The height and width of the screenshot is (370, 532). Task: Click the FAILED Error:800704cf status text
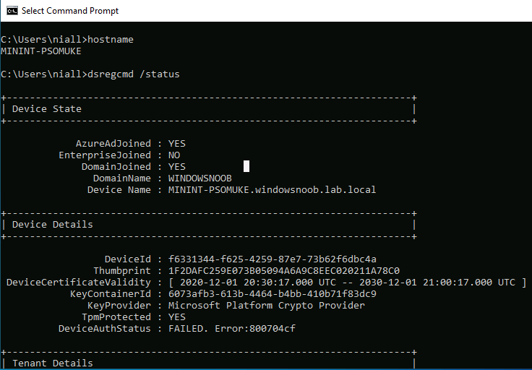click(x=232, y=328)
